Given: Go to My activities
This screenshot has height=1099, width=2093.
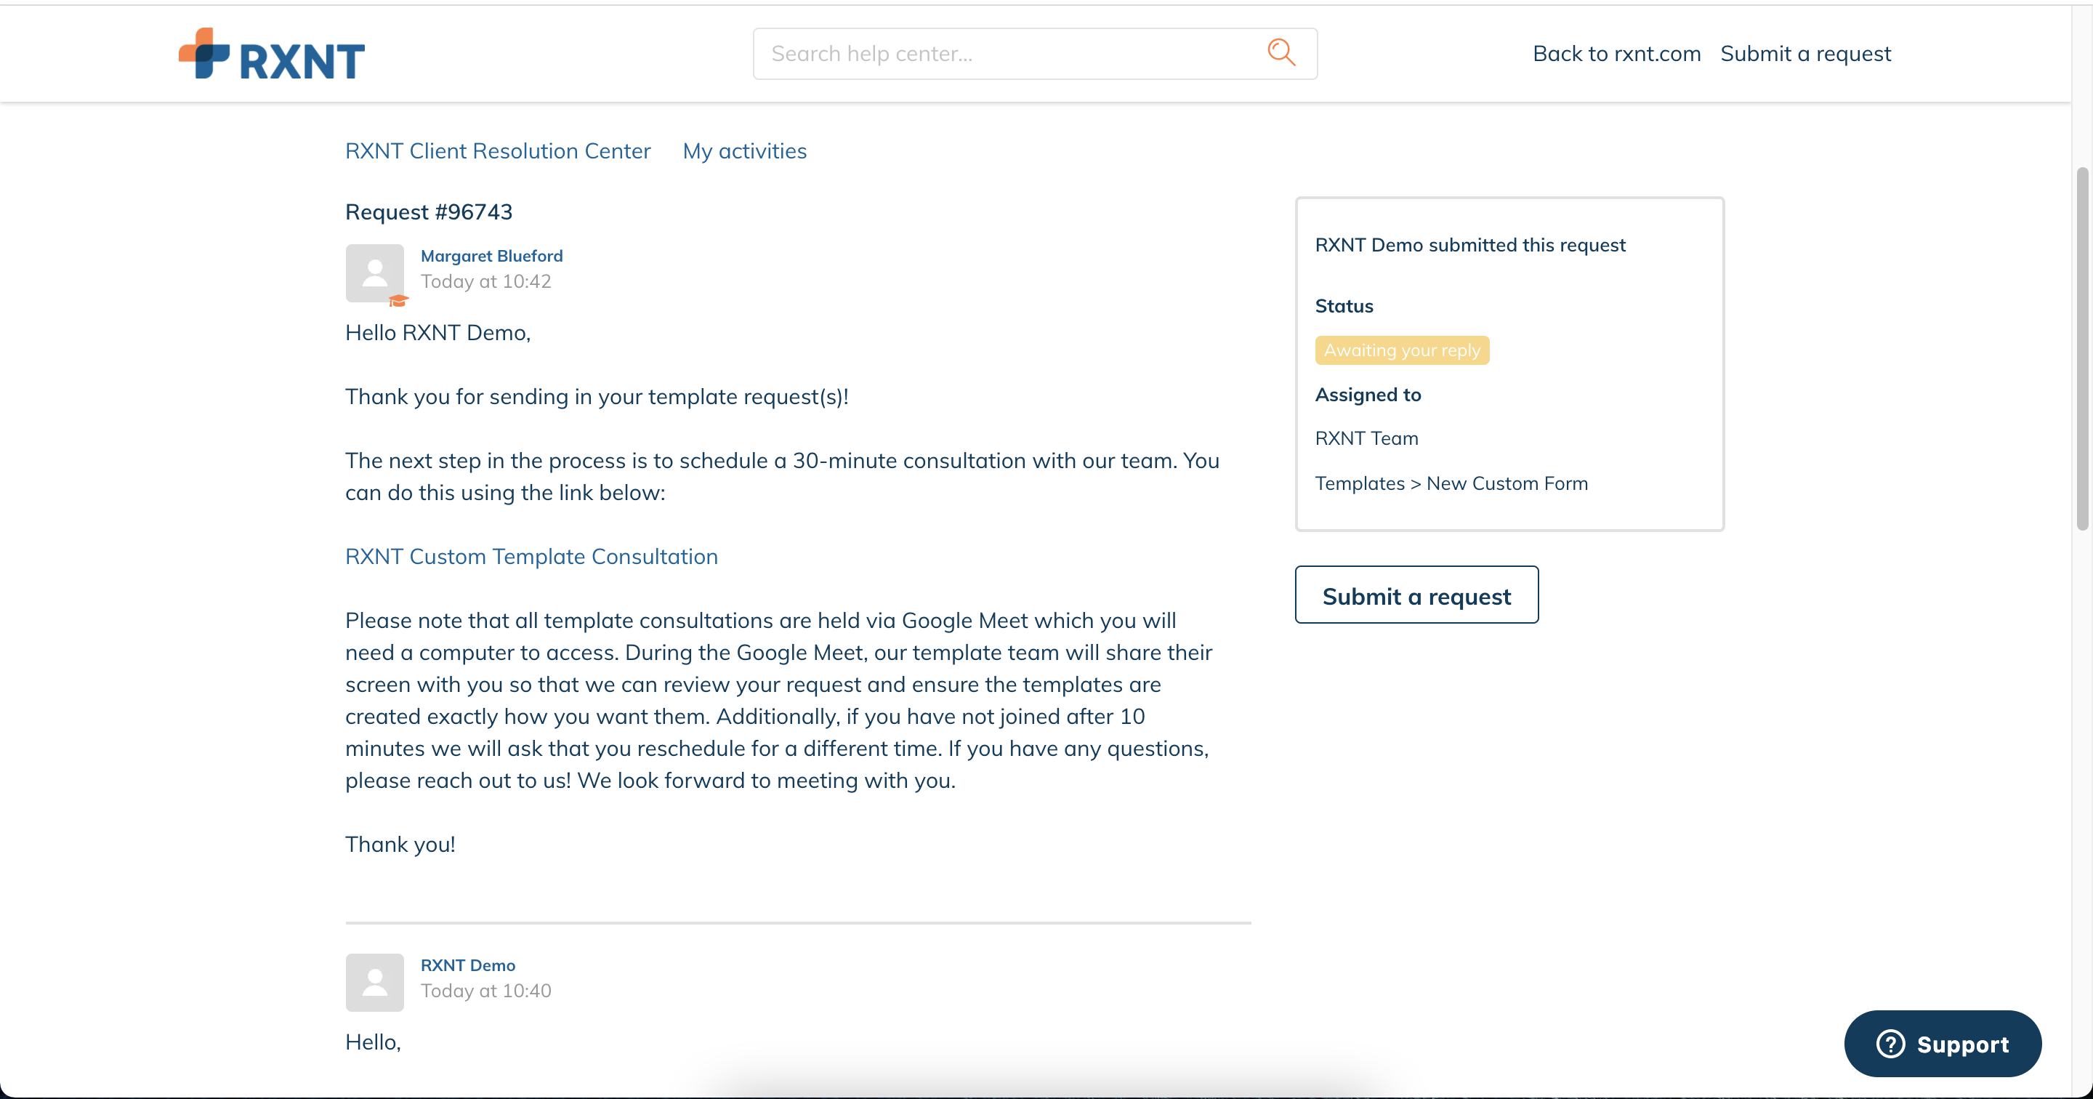Looking at the screenshot, I should click(744, 151).
